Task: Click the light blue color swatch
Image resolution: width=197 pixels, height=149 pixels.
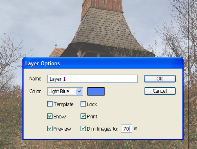Action: [96, 91]
